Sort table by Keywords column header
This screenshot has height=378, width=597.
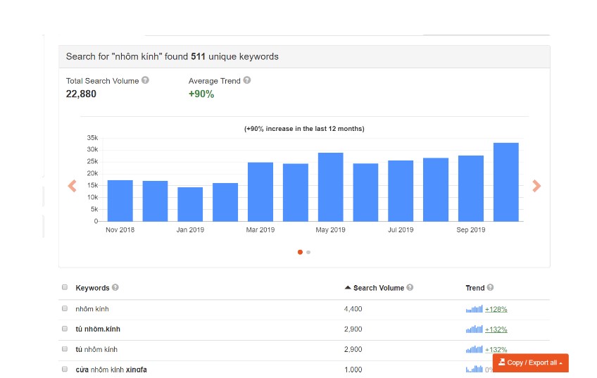point(92,287)
